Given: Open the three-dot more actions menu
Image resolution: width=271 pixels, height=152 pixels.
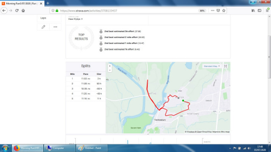Looking at the screenshot, I should 55,27.
